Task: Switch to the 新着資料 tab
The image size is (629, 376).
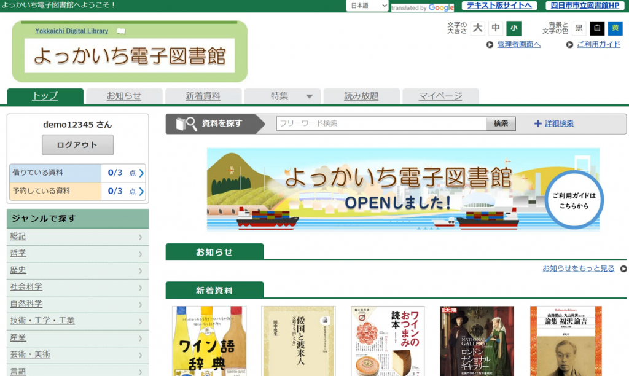Action: pos(203,96)
